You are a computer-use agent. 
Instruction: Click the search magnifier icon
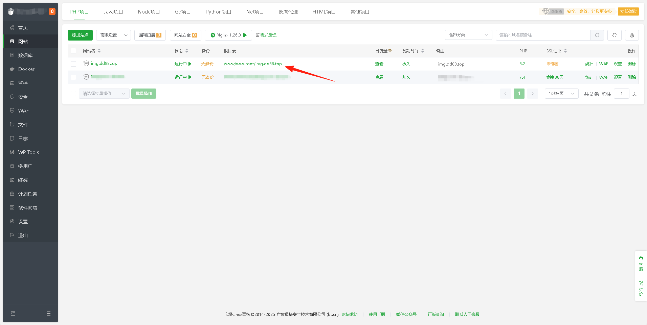click(597, 35)
